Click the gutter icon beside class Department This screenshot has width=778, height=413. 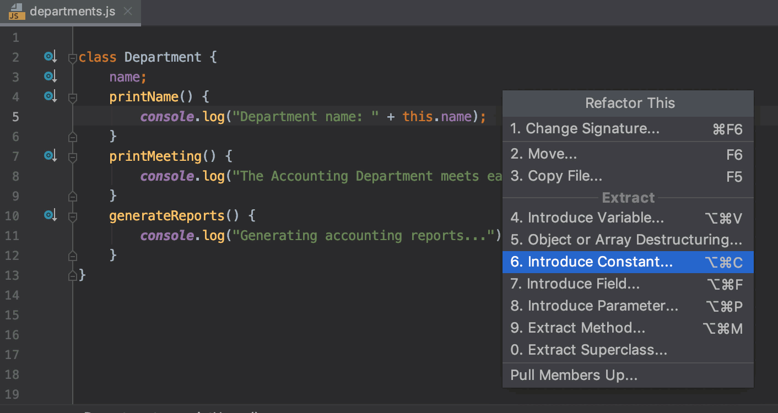point(50,56)
